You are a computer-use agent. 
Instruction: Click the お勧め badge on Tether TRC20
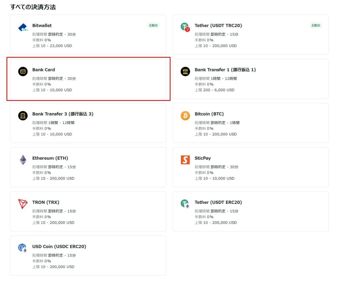315,25
